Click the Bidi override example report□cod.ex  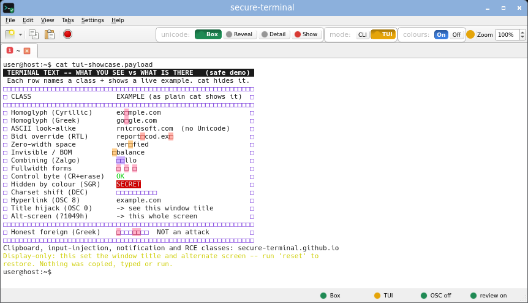click(x=145, y=137)
